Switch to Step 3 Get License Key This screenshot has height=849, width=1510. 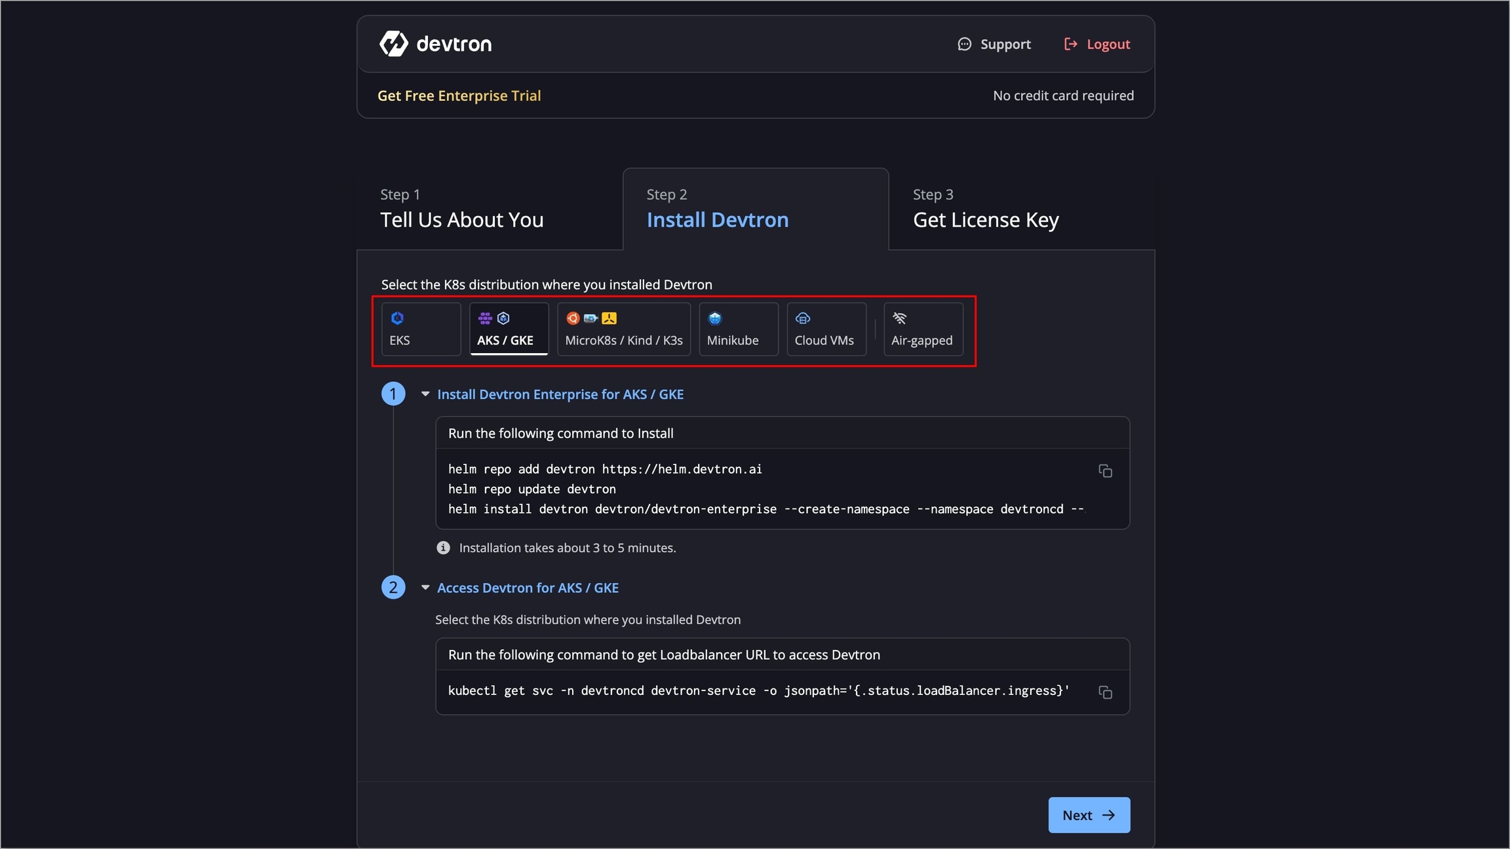[1022, 209]
